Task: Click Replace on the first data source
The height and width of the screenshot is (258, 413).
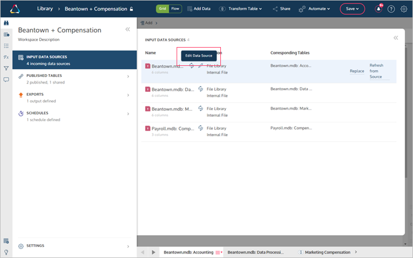Action: 357,71
